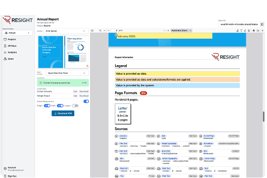
Task: Expand the Automatic Zoom dropdown
Action: [182, 30]
